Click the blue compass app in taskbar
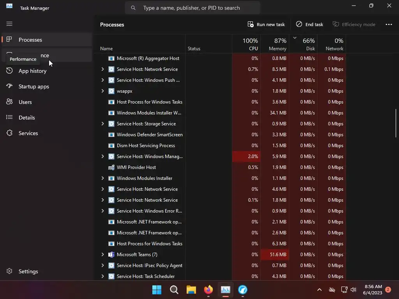Screen dimensions: 399x299 point(243,290)
